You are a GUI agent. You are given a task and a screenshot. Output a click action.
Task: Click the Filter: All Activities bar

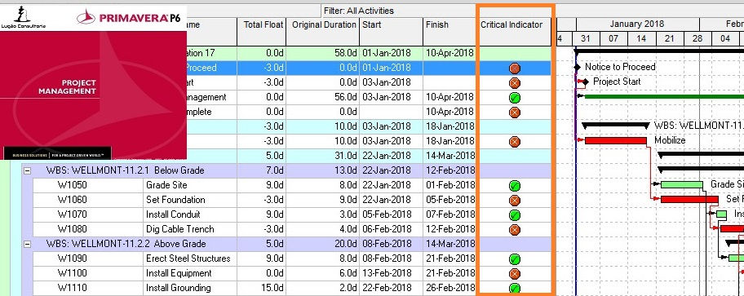359,11
